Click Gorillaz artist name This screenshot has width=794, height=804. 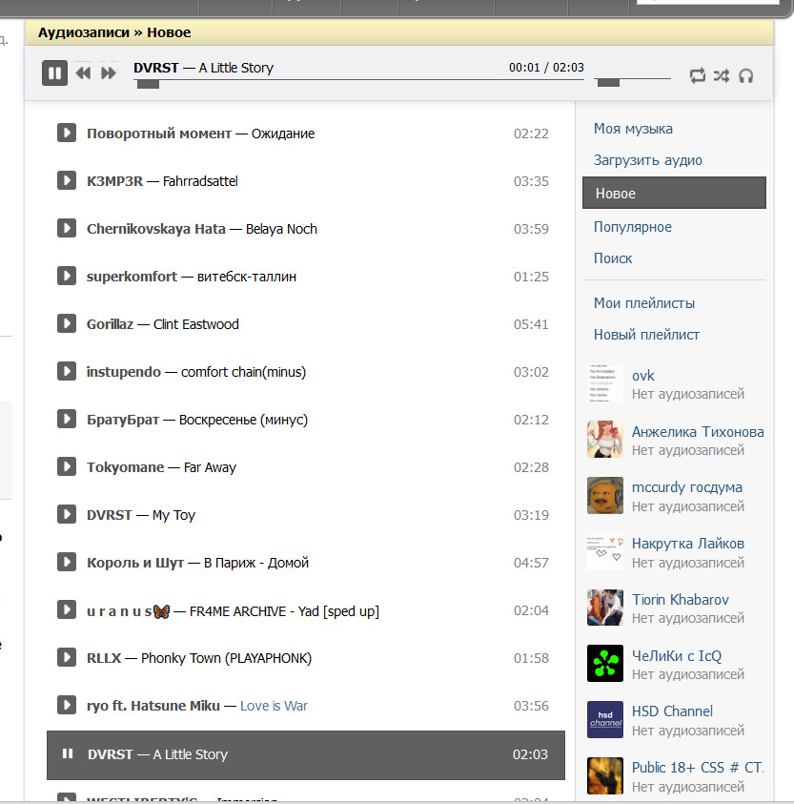click(x=110, y=324)
